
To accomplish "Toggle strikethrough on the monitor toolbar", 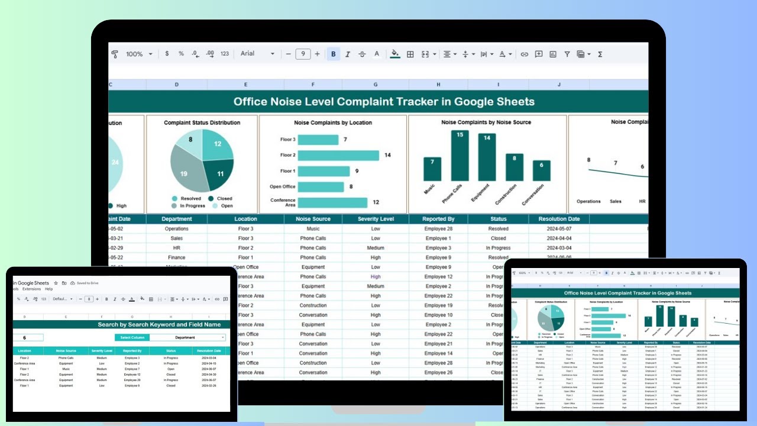I will 362,54.
